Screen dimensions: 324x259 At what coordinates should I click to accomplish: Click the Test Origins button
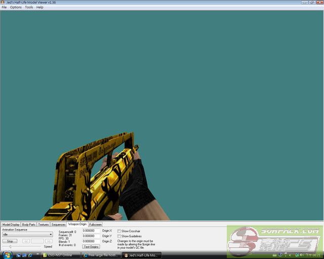[x=91, y=247]
